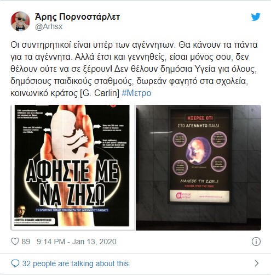Viewport: 271px width, 275px height.
Task: Open the 9:14 PM - Jan 13, 2020 timestamp
Action: 77,242
